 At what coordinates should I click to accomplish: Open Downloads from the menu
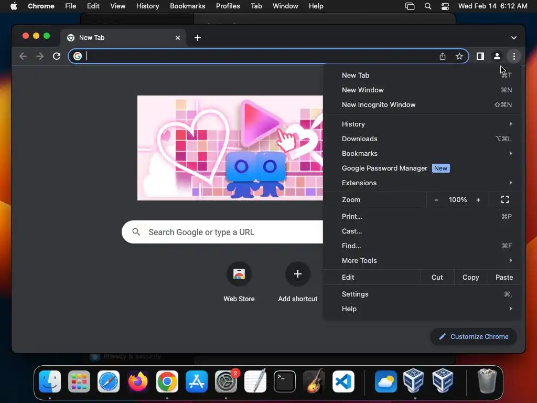coord(422,139)
